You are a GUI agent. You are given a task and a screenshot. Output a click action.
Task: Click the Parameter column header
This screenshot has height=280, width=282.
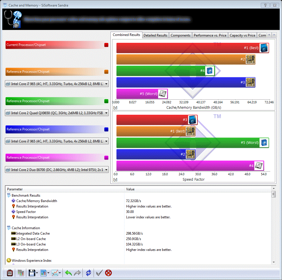click(65, 189)
